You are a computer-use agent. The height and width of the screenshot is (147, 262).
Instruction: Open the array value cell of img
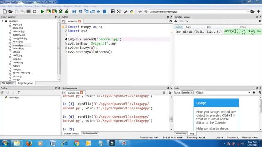[242, 32]
